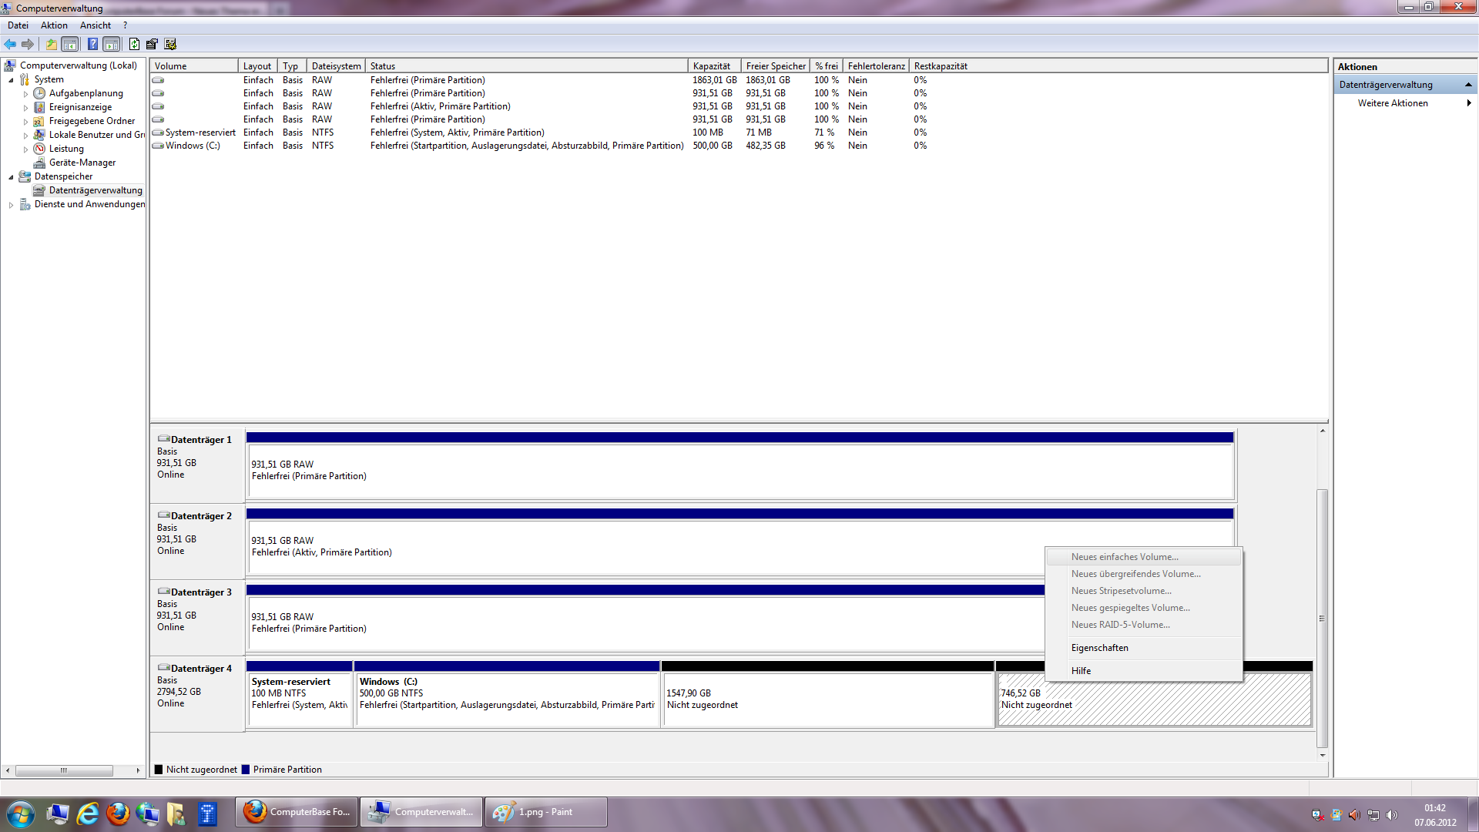The image size is (1479, 832).
Task: Click the Refresh toolbar icon
Action: point(134,44)
